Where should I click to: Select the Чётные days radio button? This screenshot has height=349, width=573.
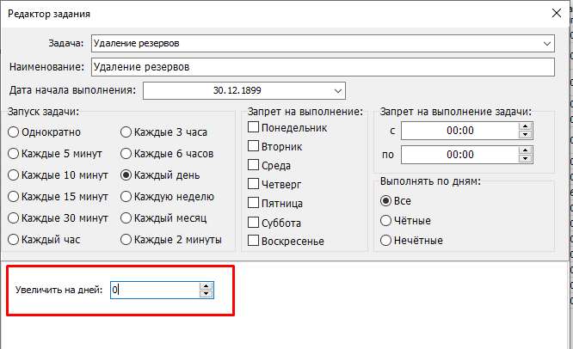click(x=386, y=220)
